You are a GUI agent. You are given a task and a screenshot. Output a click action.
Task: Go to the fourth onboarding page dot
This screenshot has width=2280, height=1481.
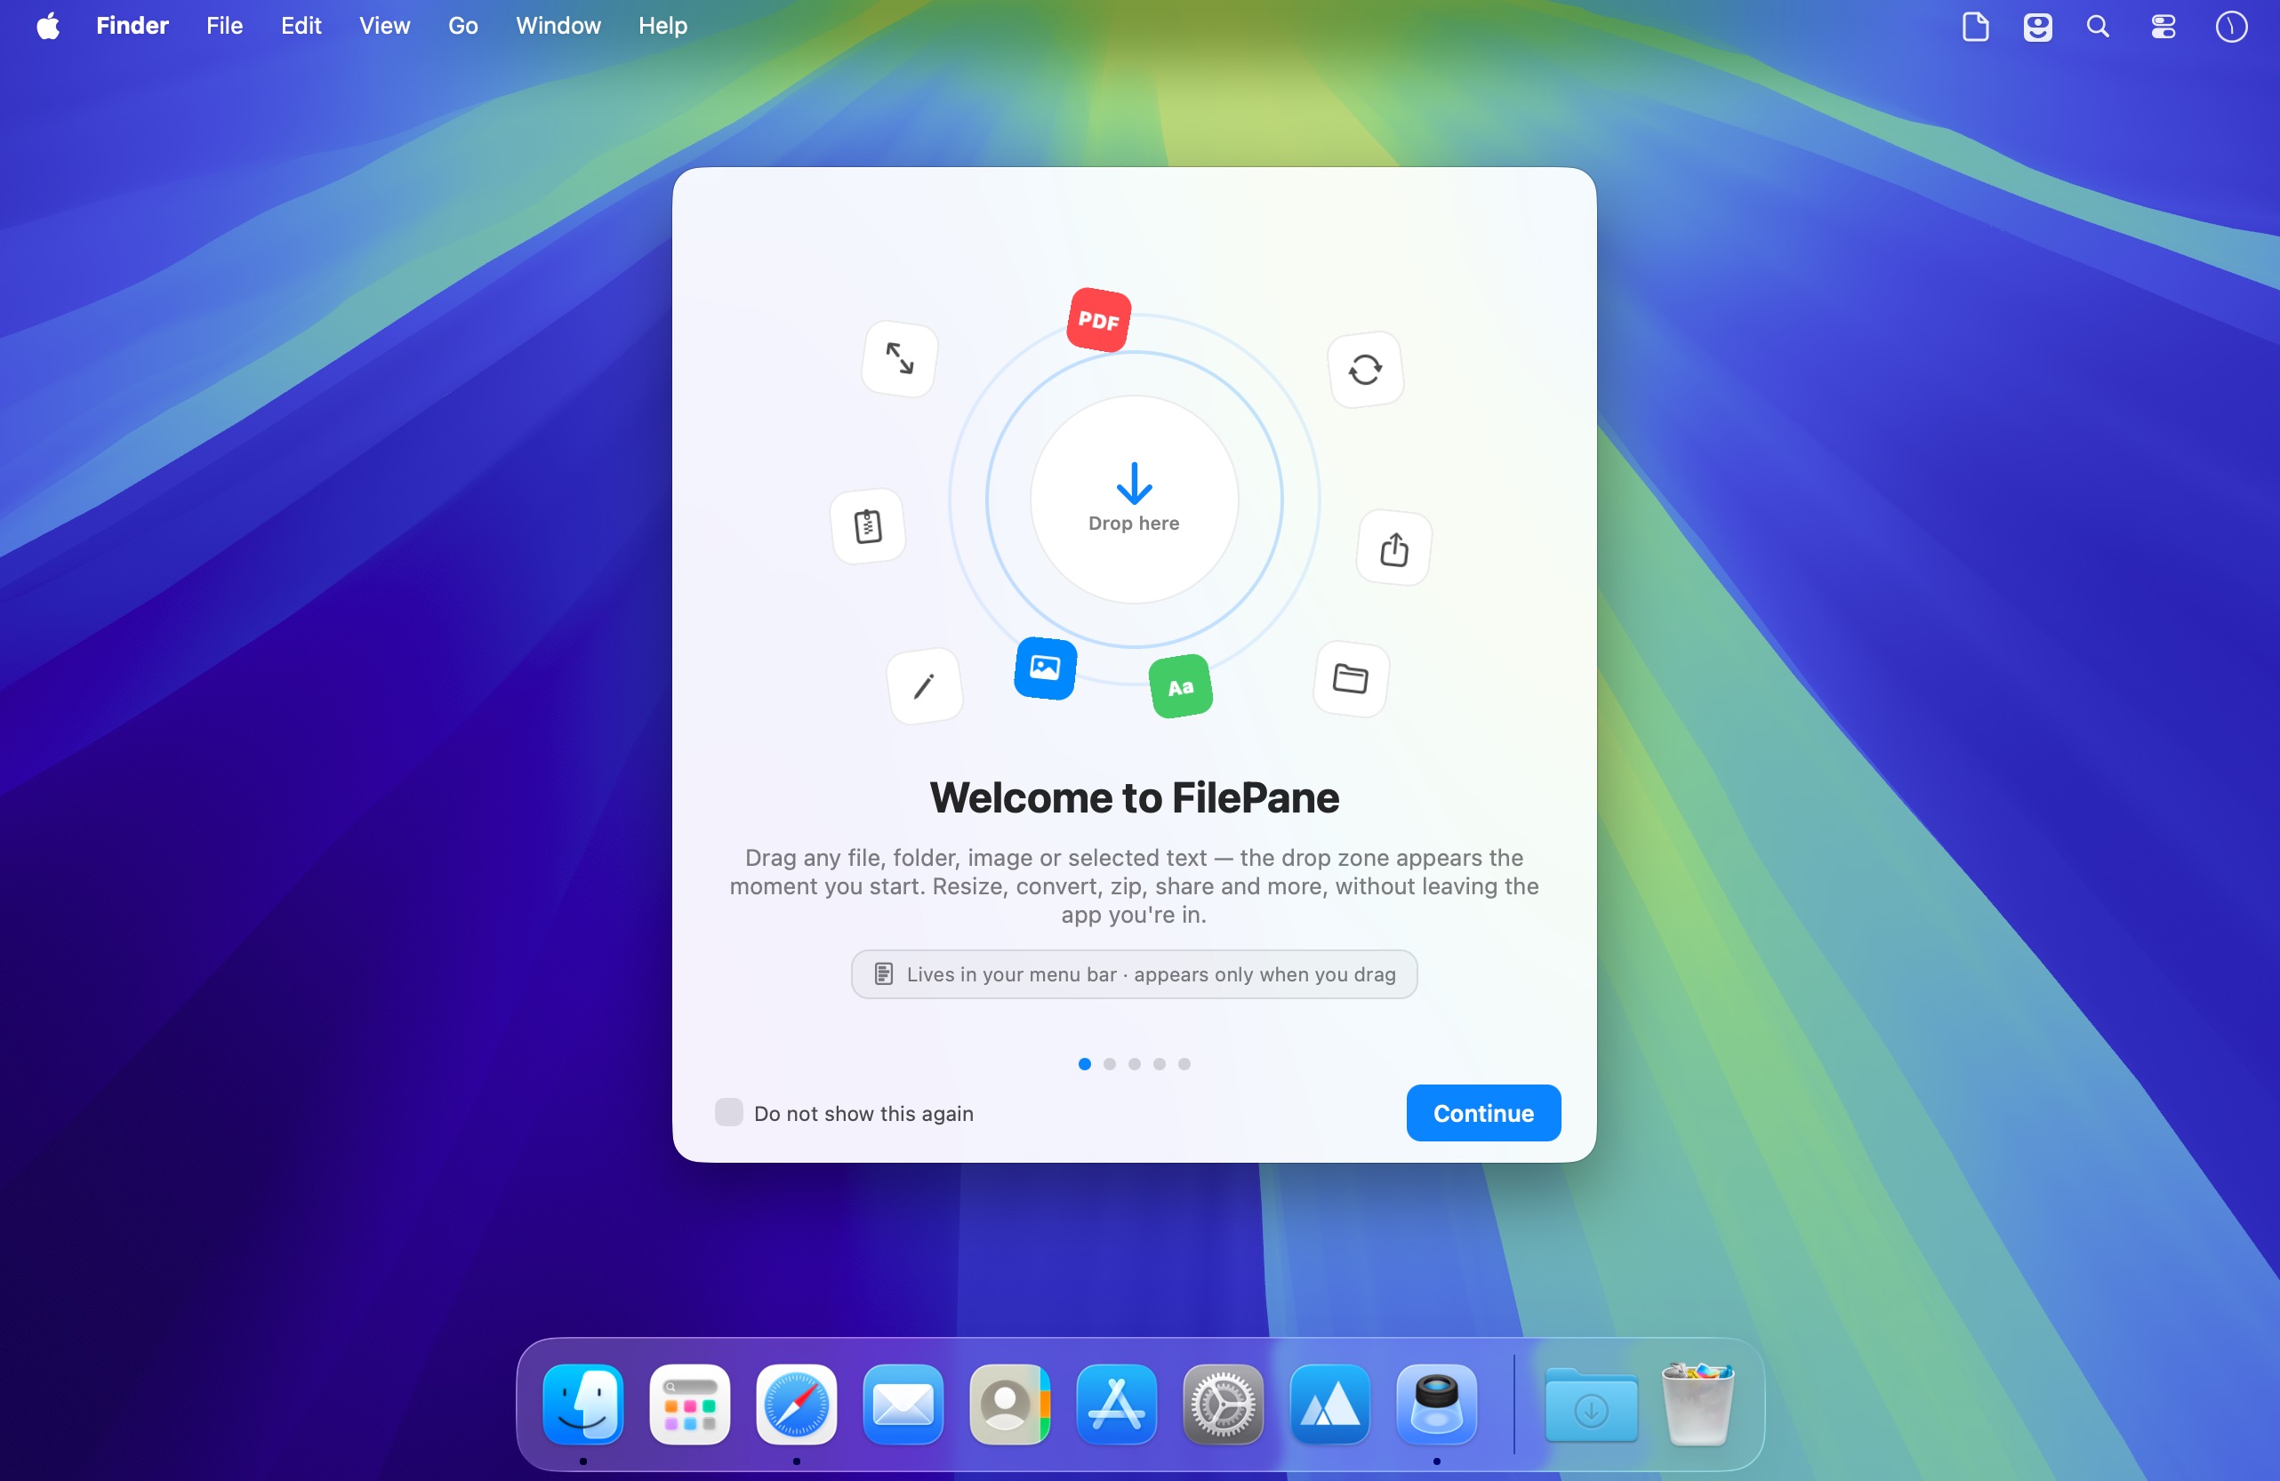click(1160, 1063)
